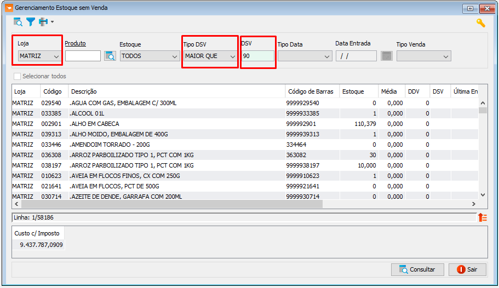499x288 pixels.
Task: Click the search/consult toolbar icon
Action: pos(18,22)
